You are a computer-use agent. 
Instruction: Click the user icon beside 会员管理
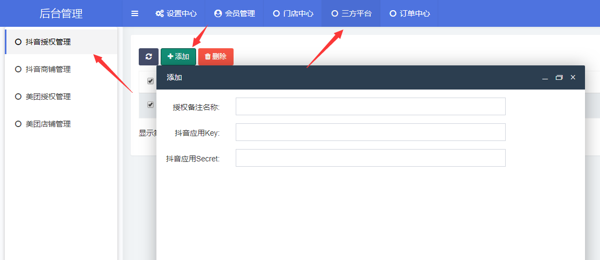pos(218,13)
